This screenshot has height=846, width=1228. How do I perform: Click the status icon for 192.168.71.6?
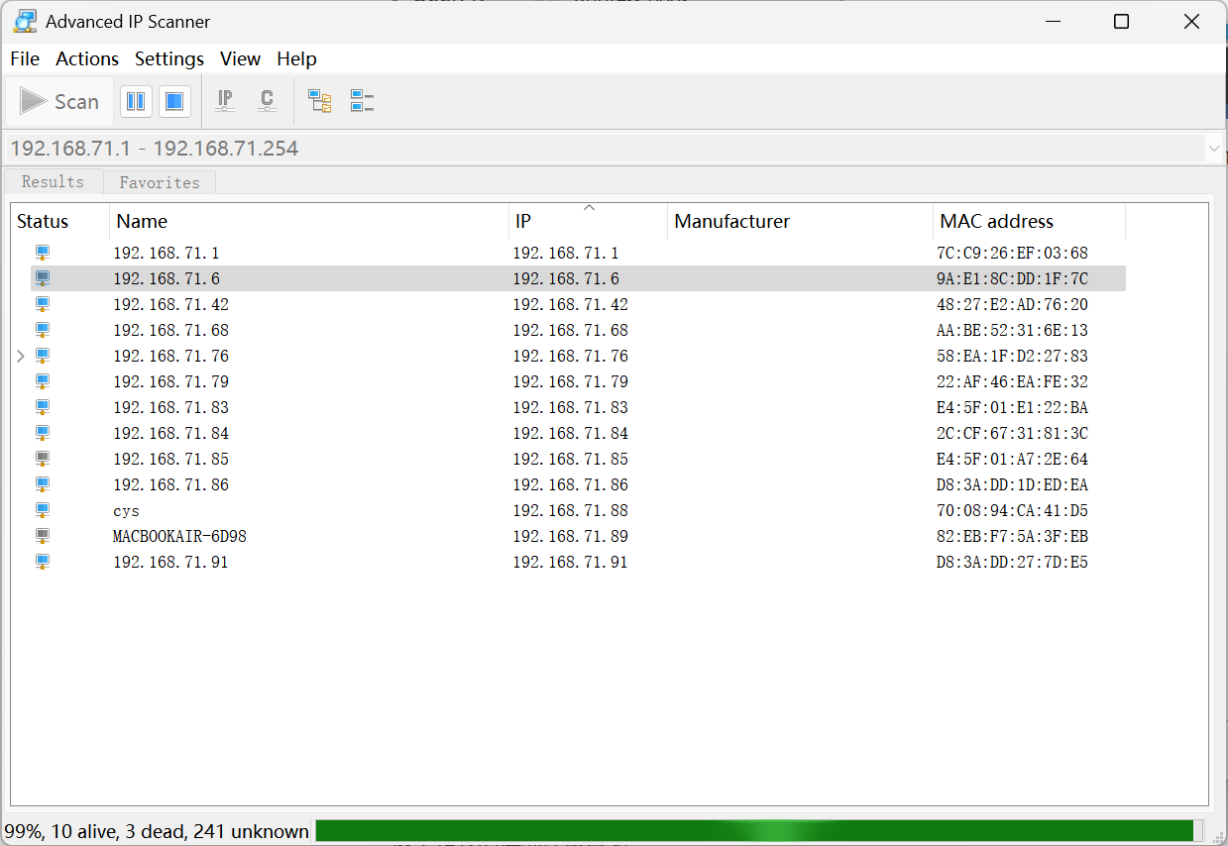43,278
